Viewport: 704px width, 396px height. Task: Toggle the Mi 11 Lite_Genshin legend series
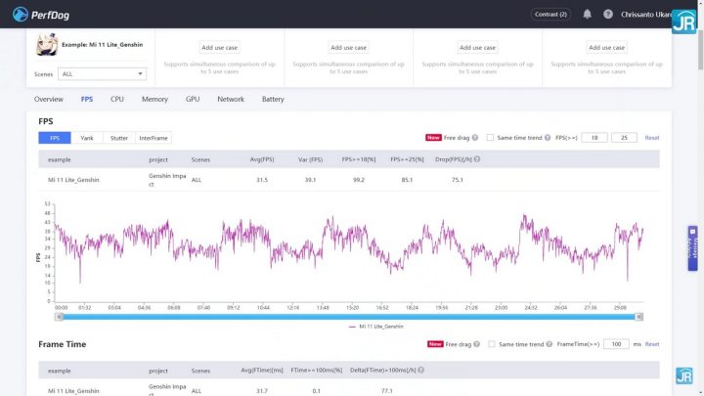point(376,327)
